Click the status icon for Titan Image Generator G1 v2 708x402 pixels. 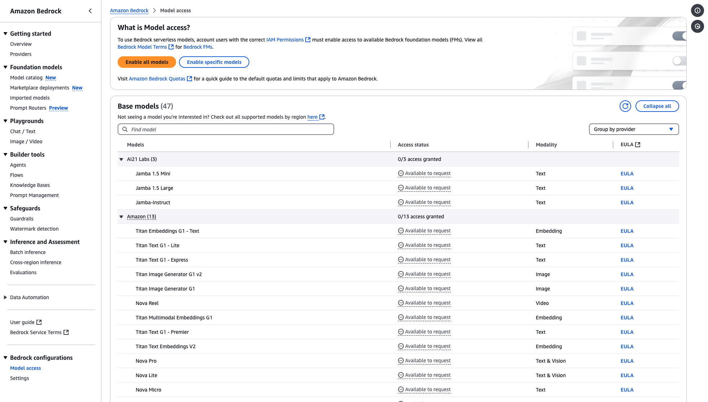[x=401, y=274]
